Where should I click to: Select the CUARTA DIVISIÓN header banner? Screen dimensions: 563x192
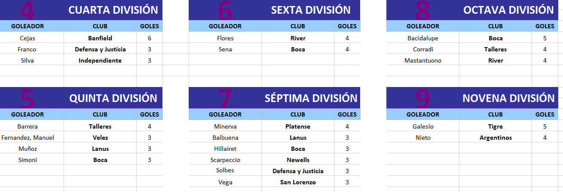tap(81, 10)
